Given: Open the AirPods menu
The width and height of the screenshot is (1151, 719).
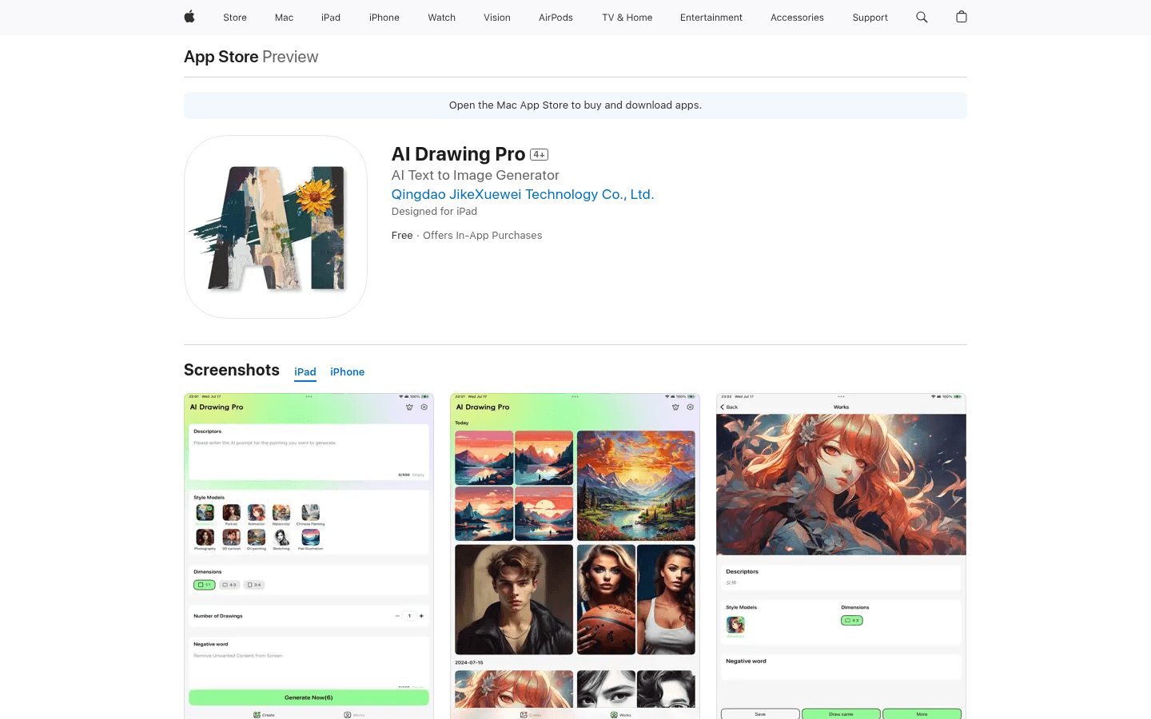Looking at the screenshot, I should coord(556,18).
